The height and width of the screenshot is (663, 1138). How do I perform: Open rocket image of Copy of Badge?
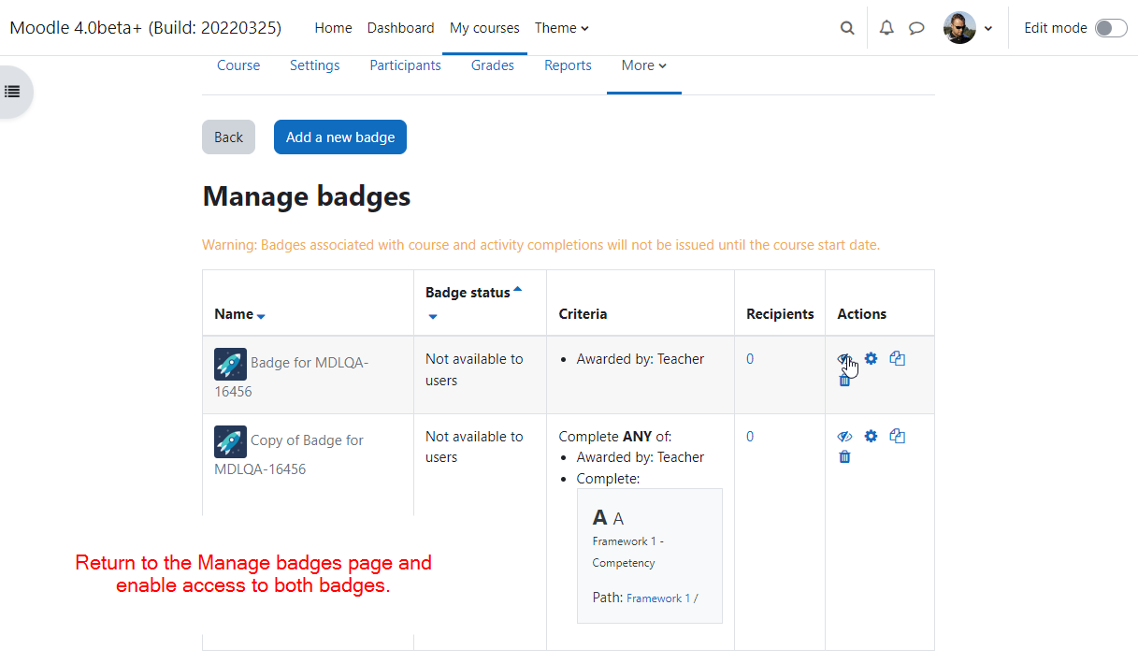(230, 441)
